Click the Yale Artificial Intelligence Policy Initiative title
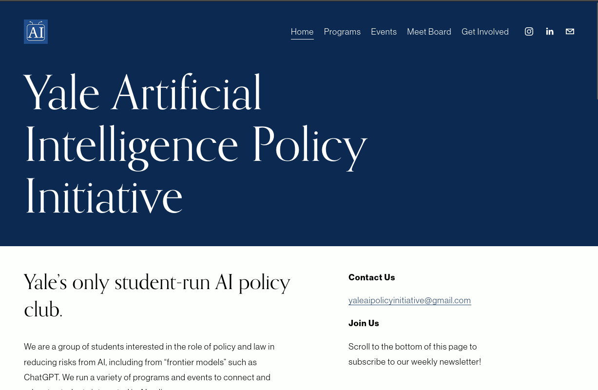598x390 pixels. click(x=195, y=145)
